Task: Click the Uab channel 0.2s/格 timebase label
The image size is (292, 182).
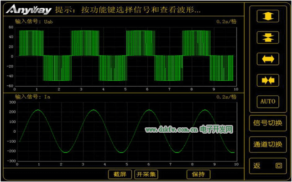Action: click(226, 21)
